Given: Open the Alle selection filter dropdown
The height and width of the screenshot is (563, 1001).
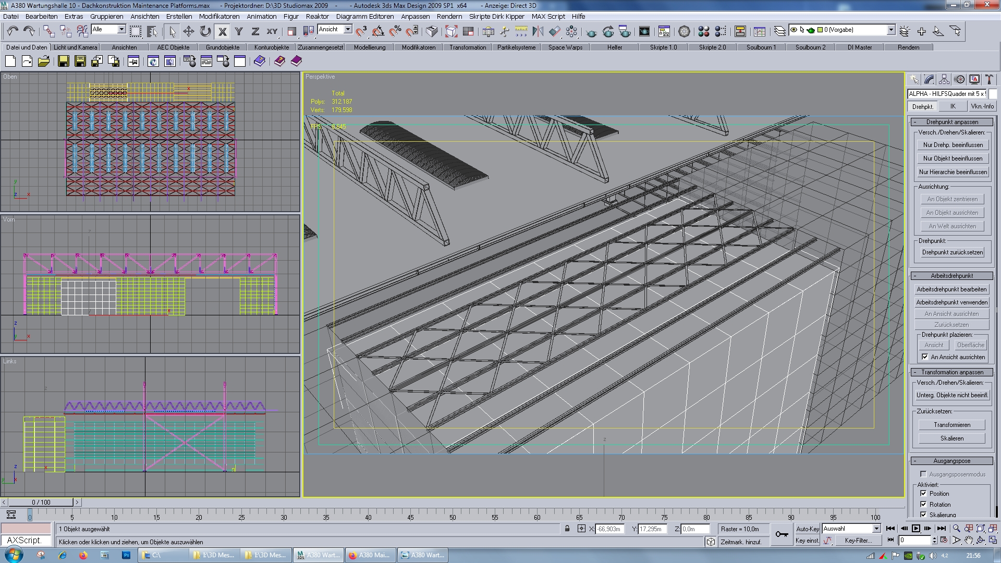Looking at the screenshot, I should click(121, 29).
